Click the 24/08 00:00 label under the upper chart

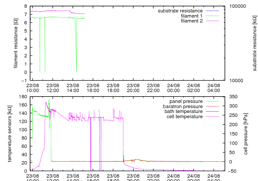coord(173,88)
